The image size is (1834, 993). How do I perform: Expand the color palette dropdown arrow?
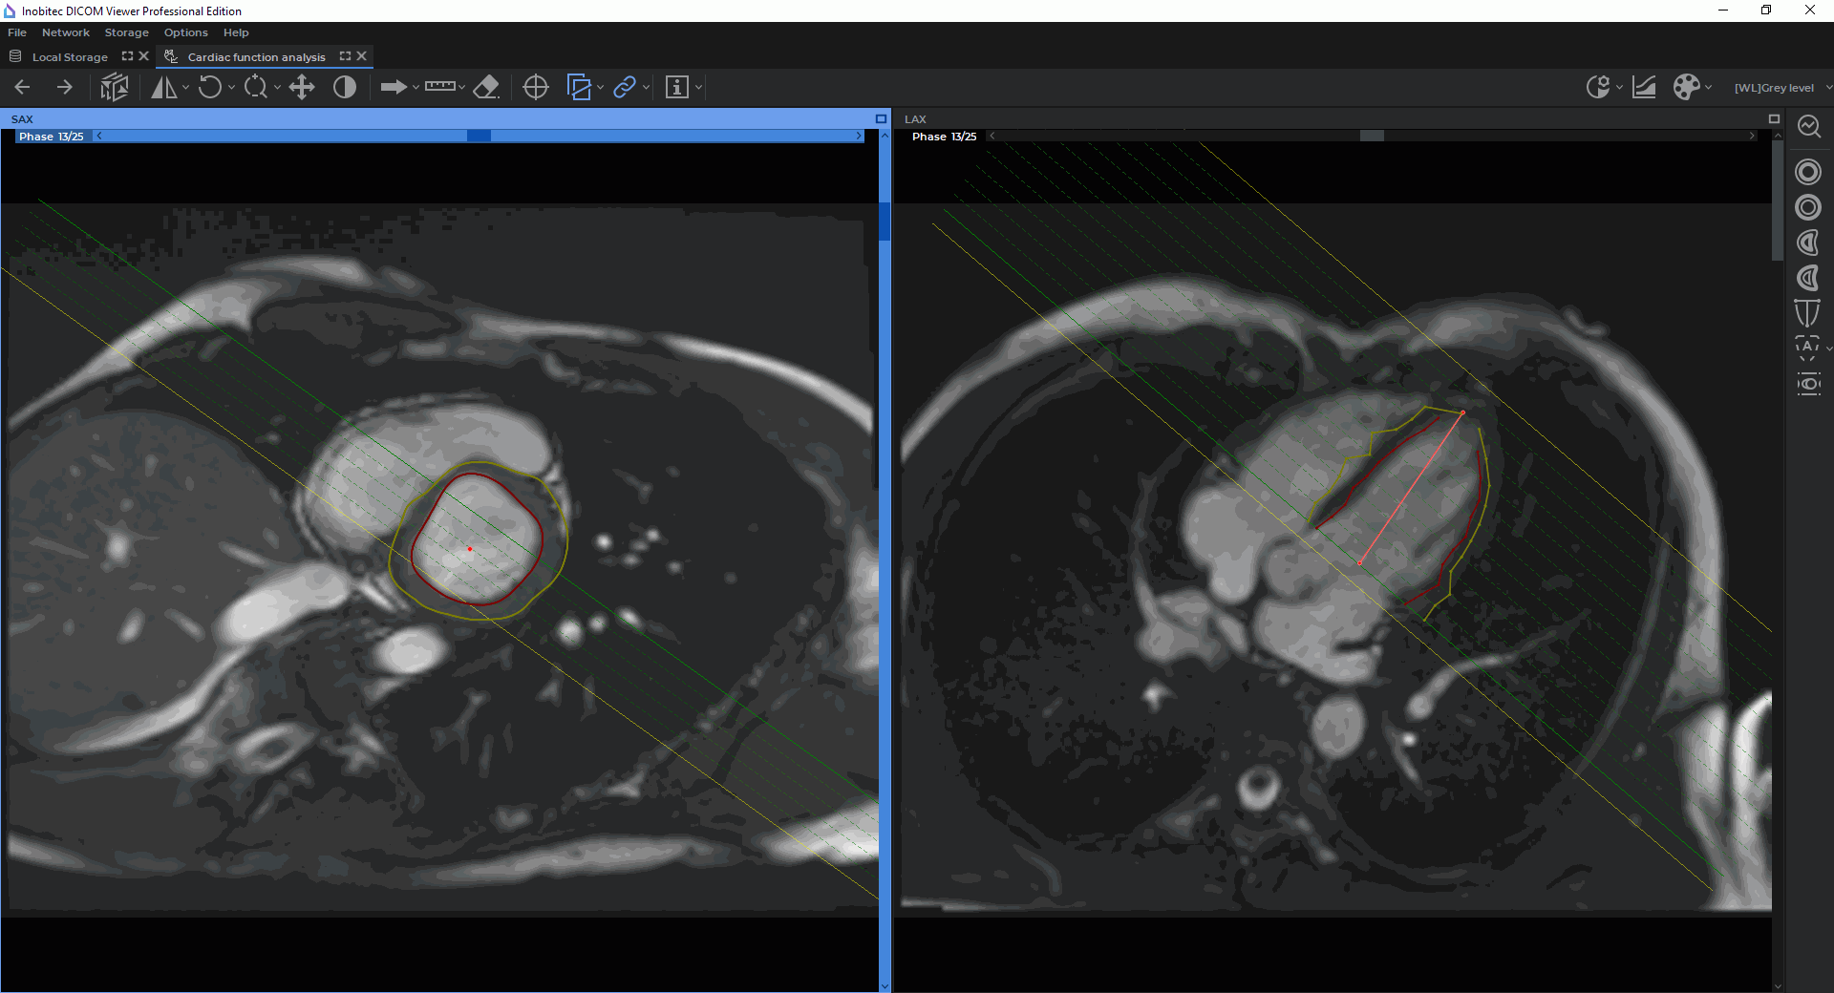tap(1709, 88)
